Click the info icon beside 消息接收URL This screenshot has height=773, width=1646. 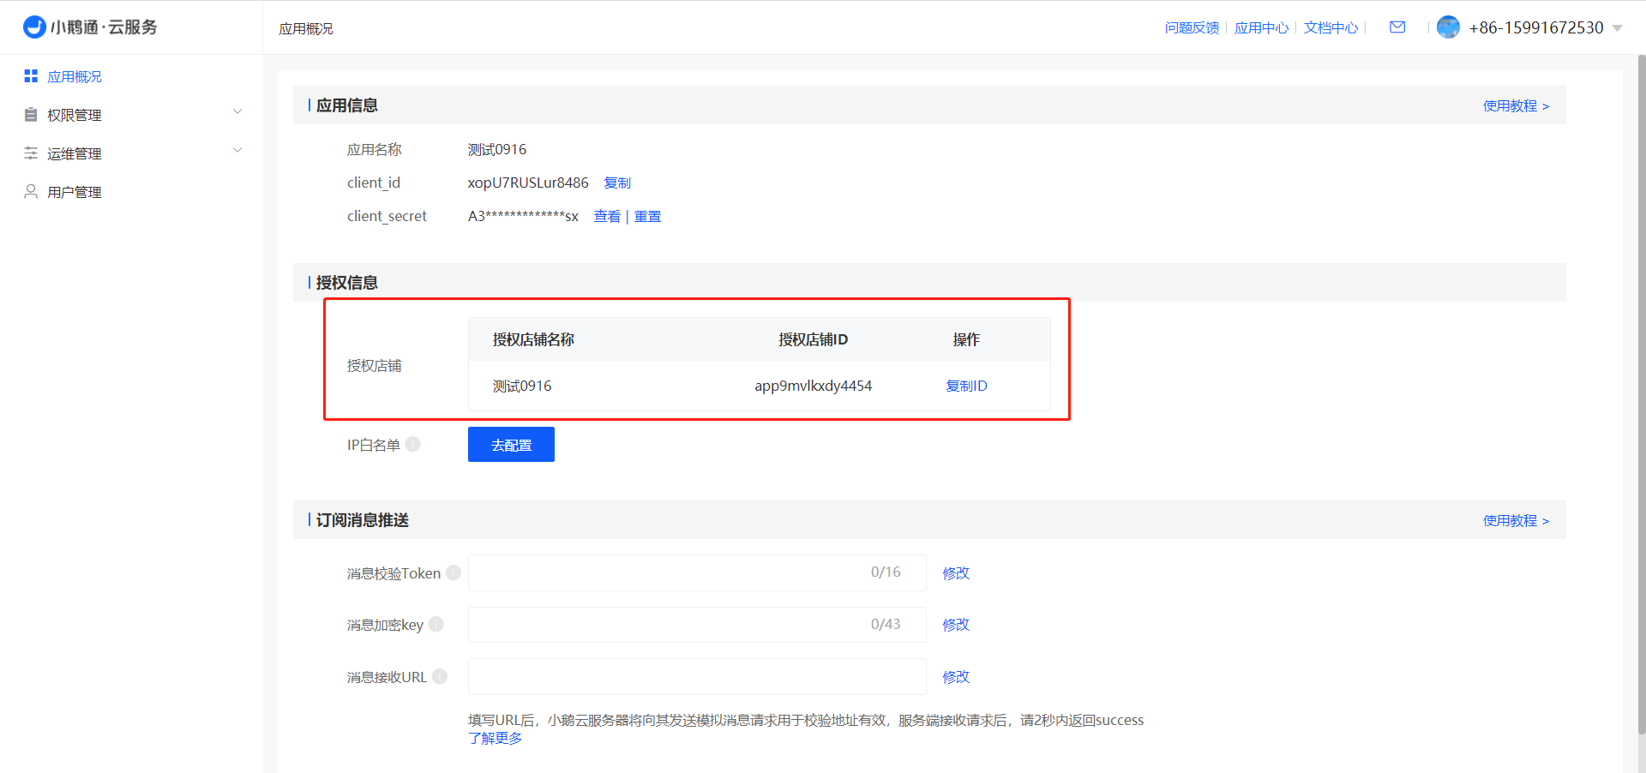(x=440, y=676)
